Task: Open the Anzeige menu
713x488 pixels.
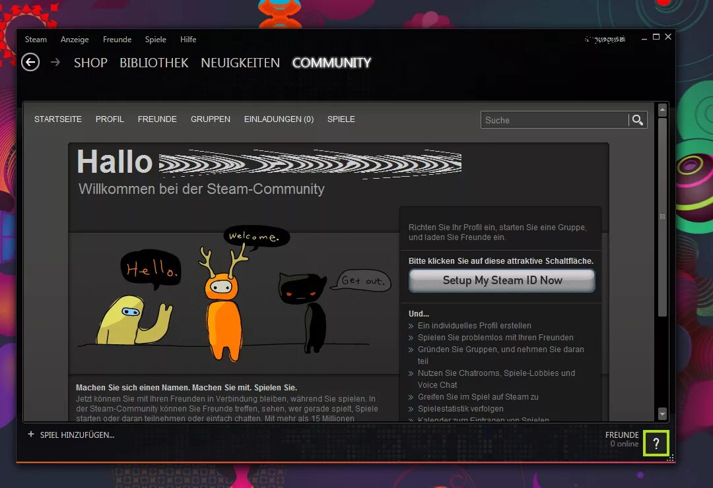Action: 75,40
